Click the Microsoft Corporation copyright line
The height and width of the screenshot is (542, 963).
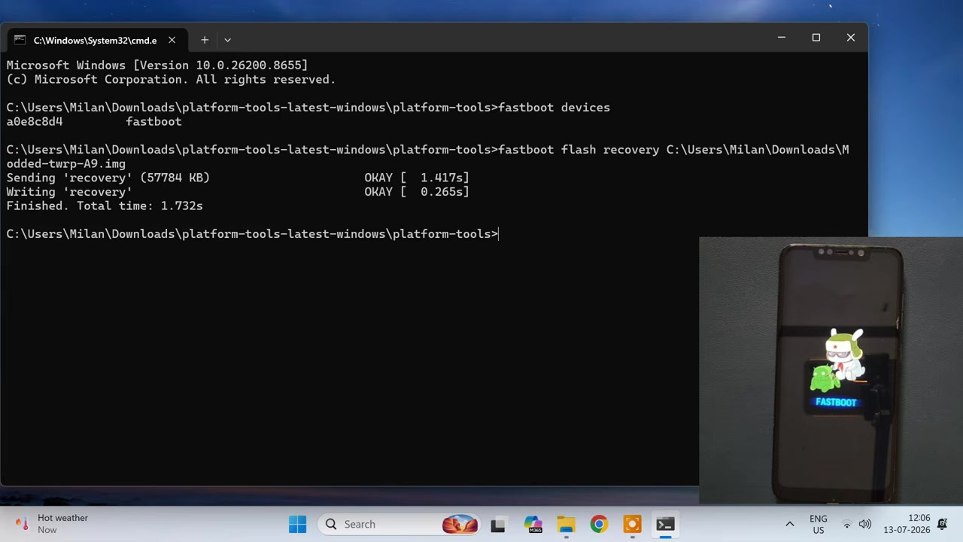(171, 80)
